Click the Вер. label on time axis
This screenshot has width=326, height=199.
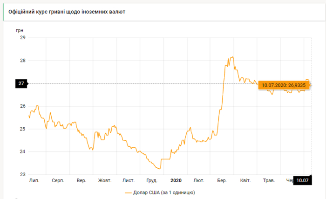pyautogui.click(x=81, y=180)
